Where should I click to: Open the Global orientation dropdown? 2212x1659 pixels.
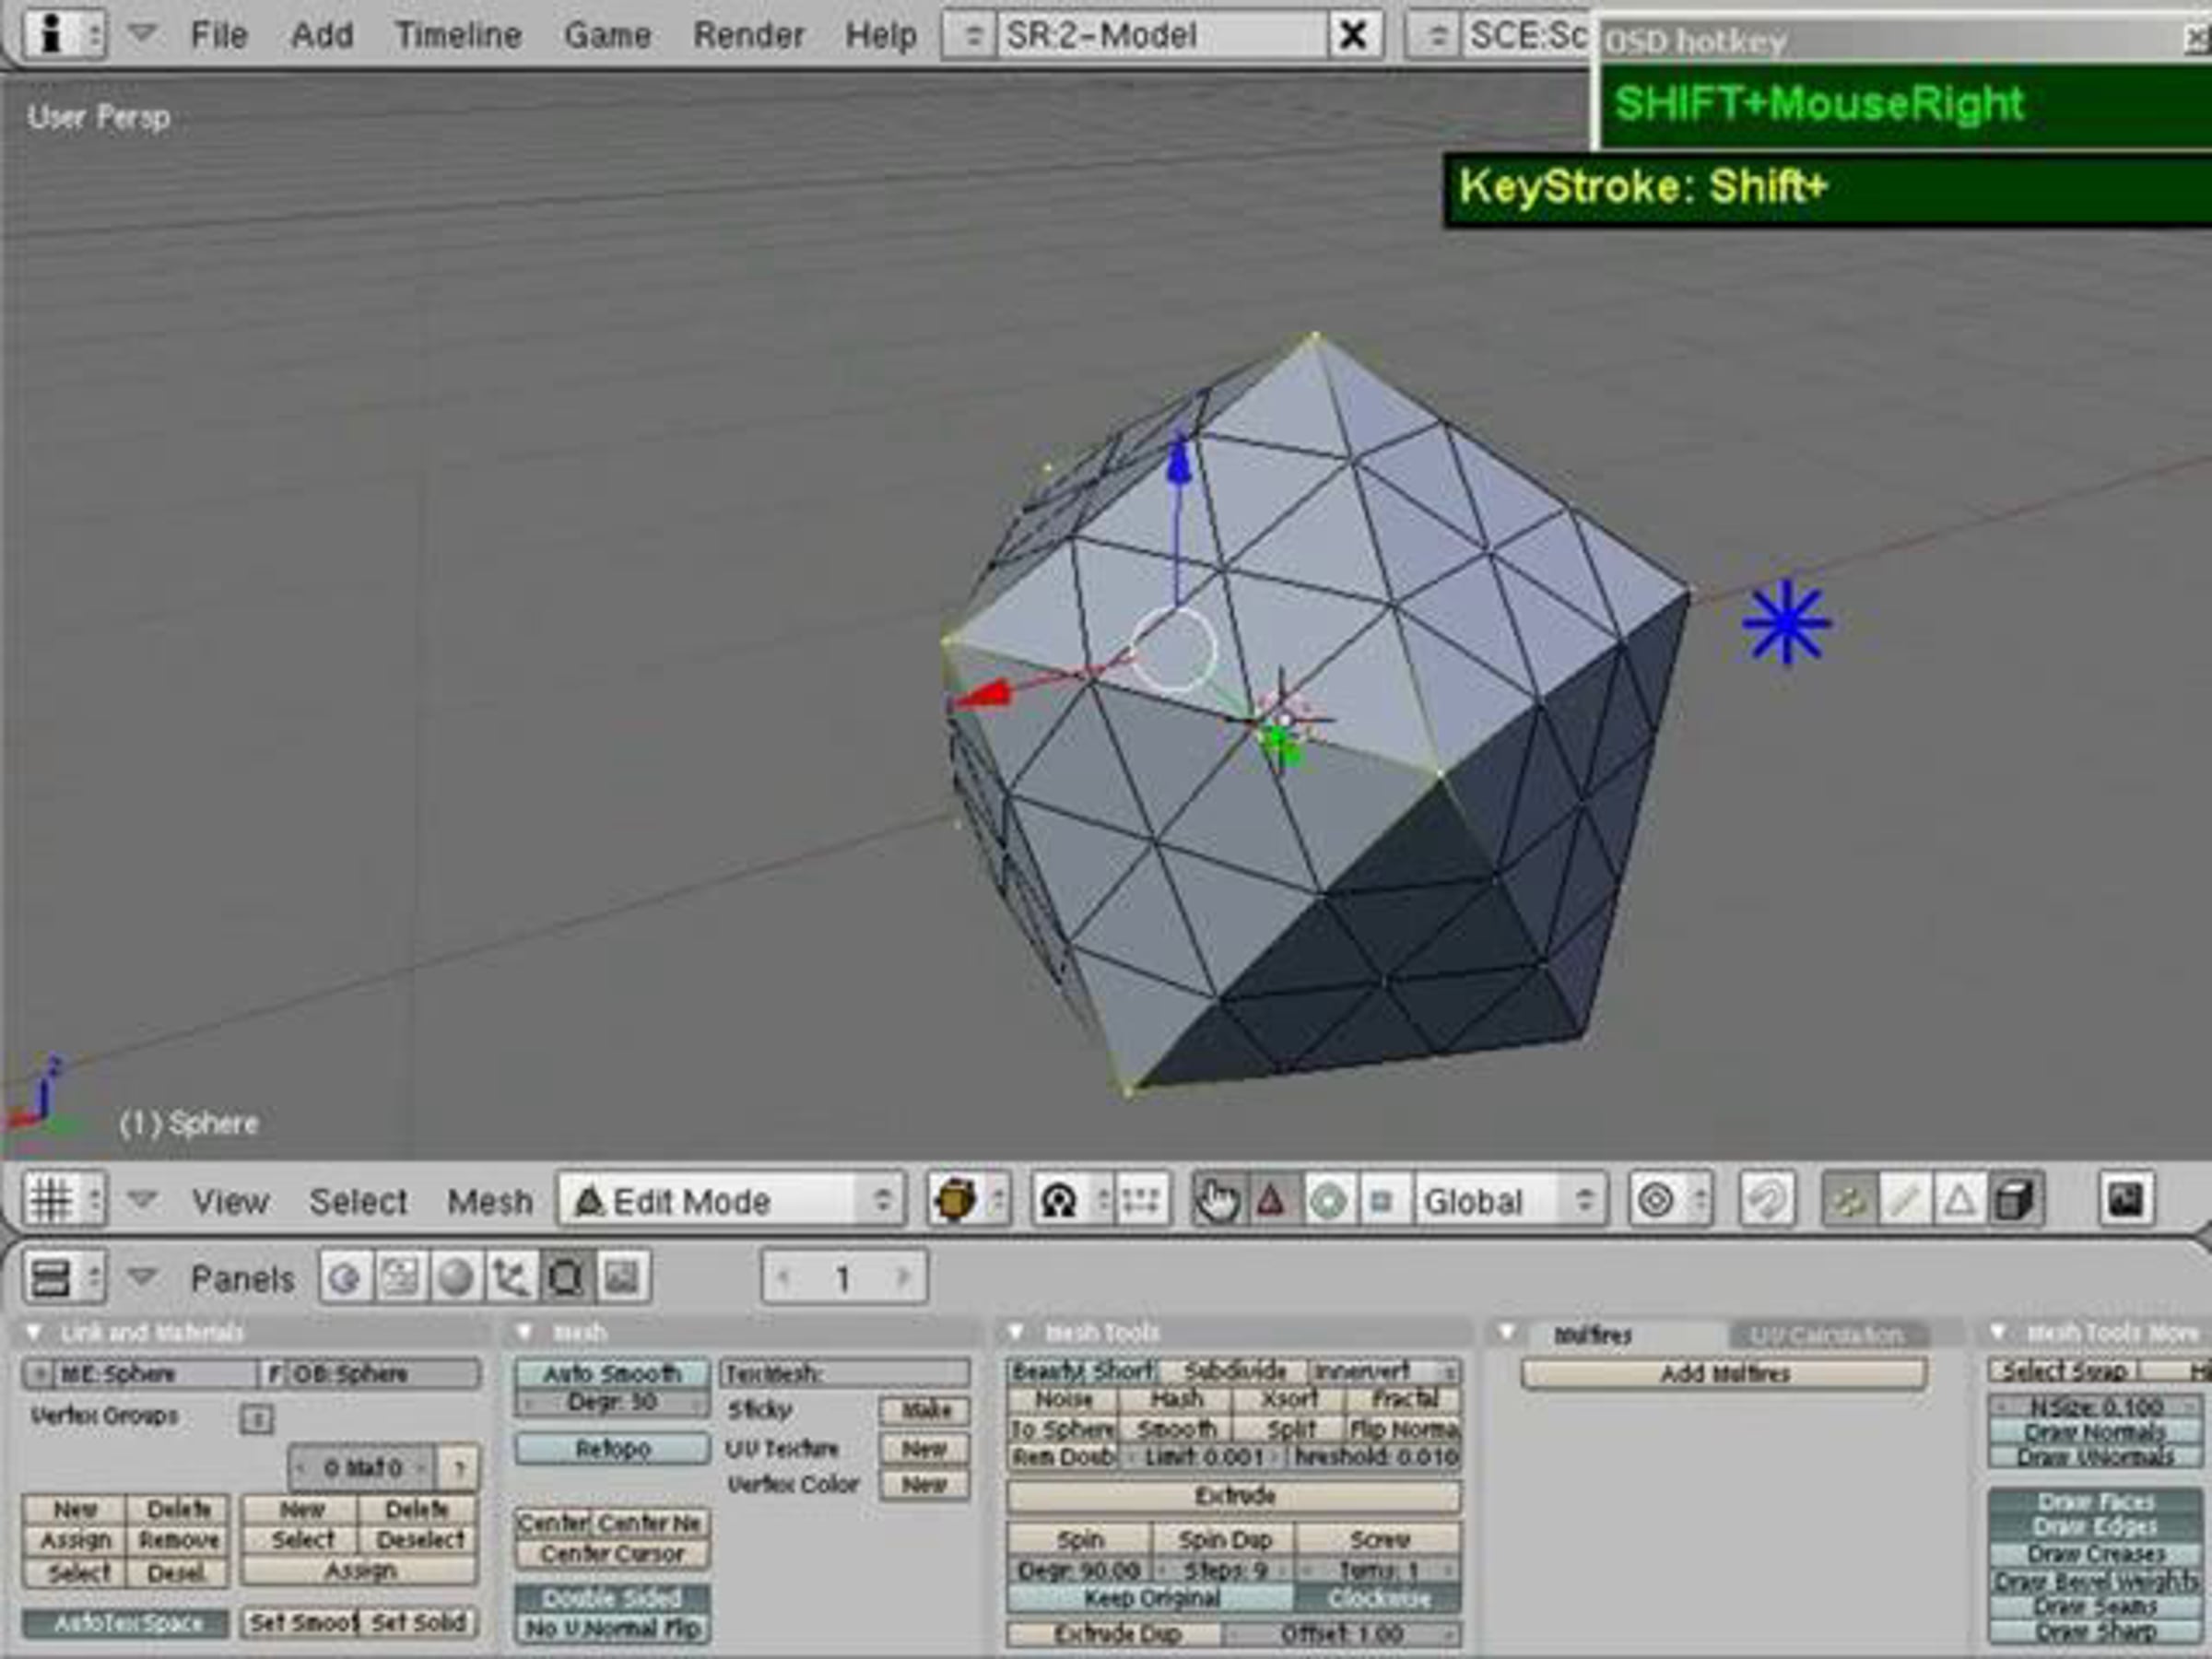coord(1509,1200)
